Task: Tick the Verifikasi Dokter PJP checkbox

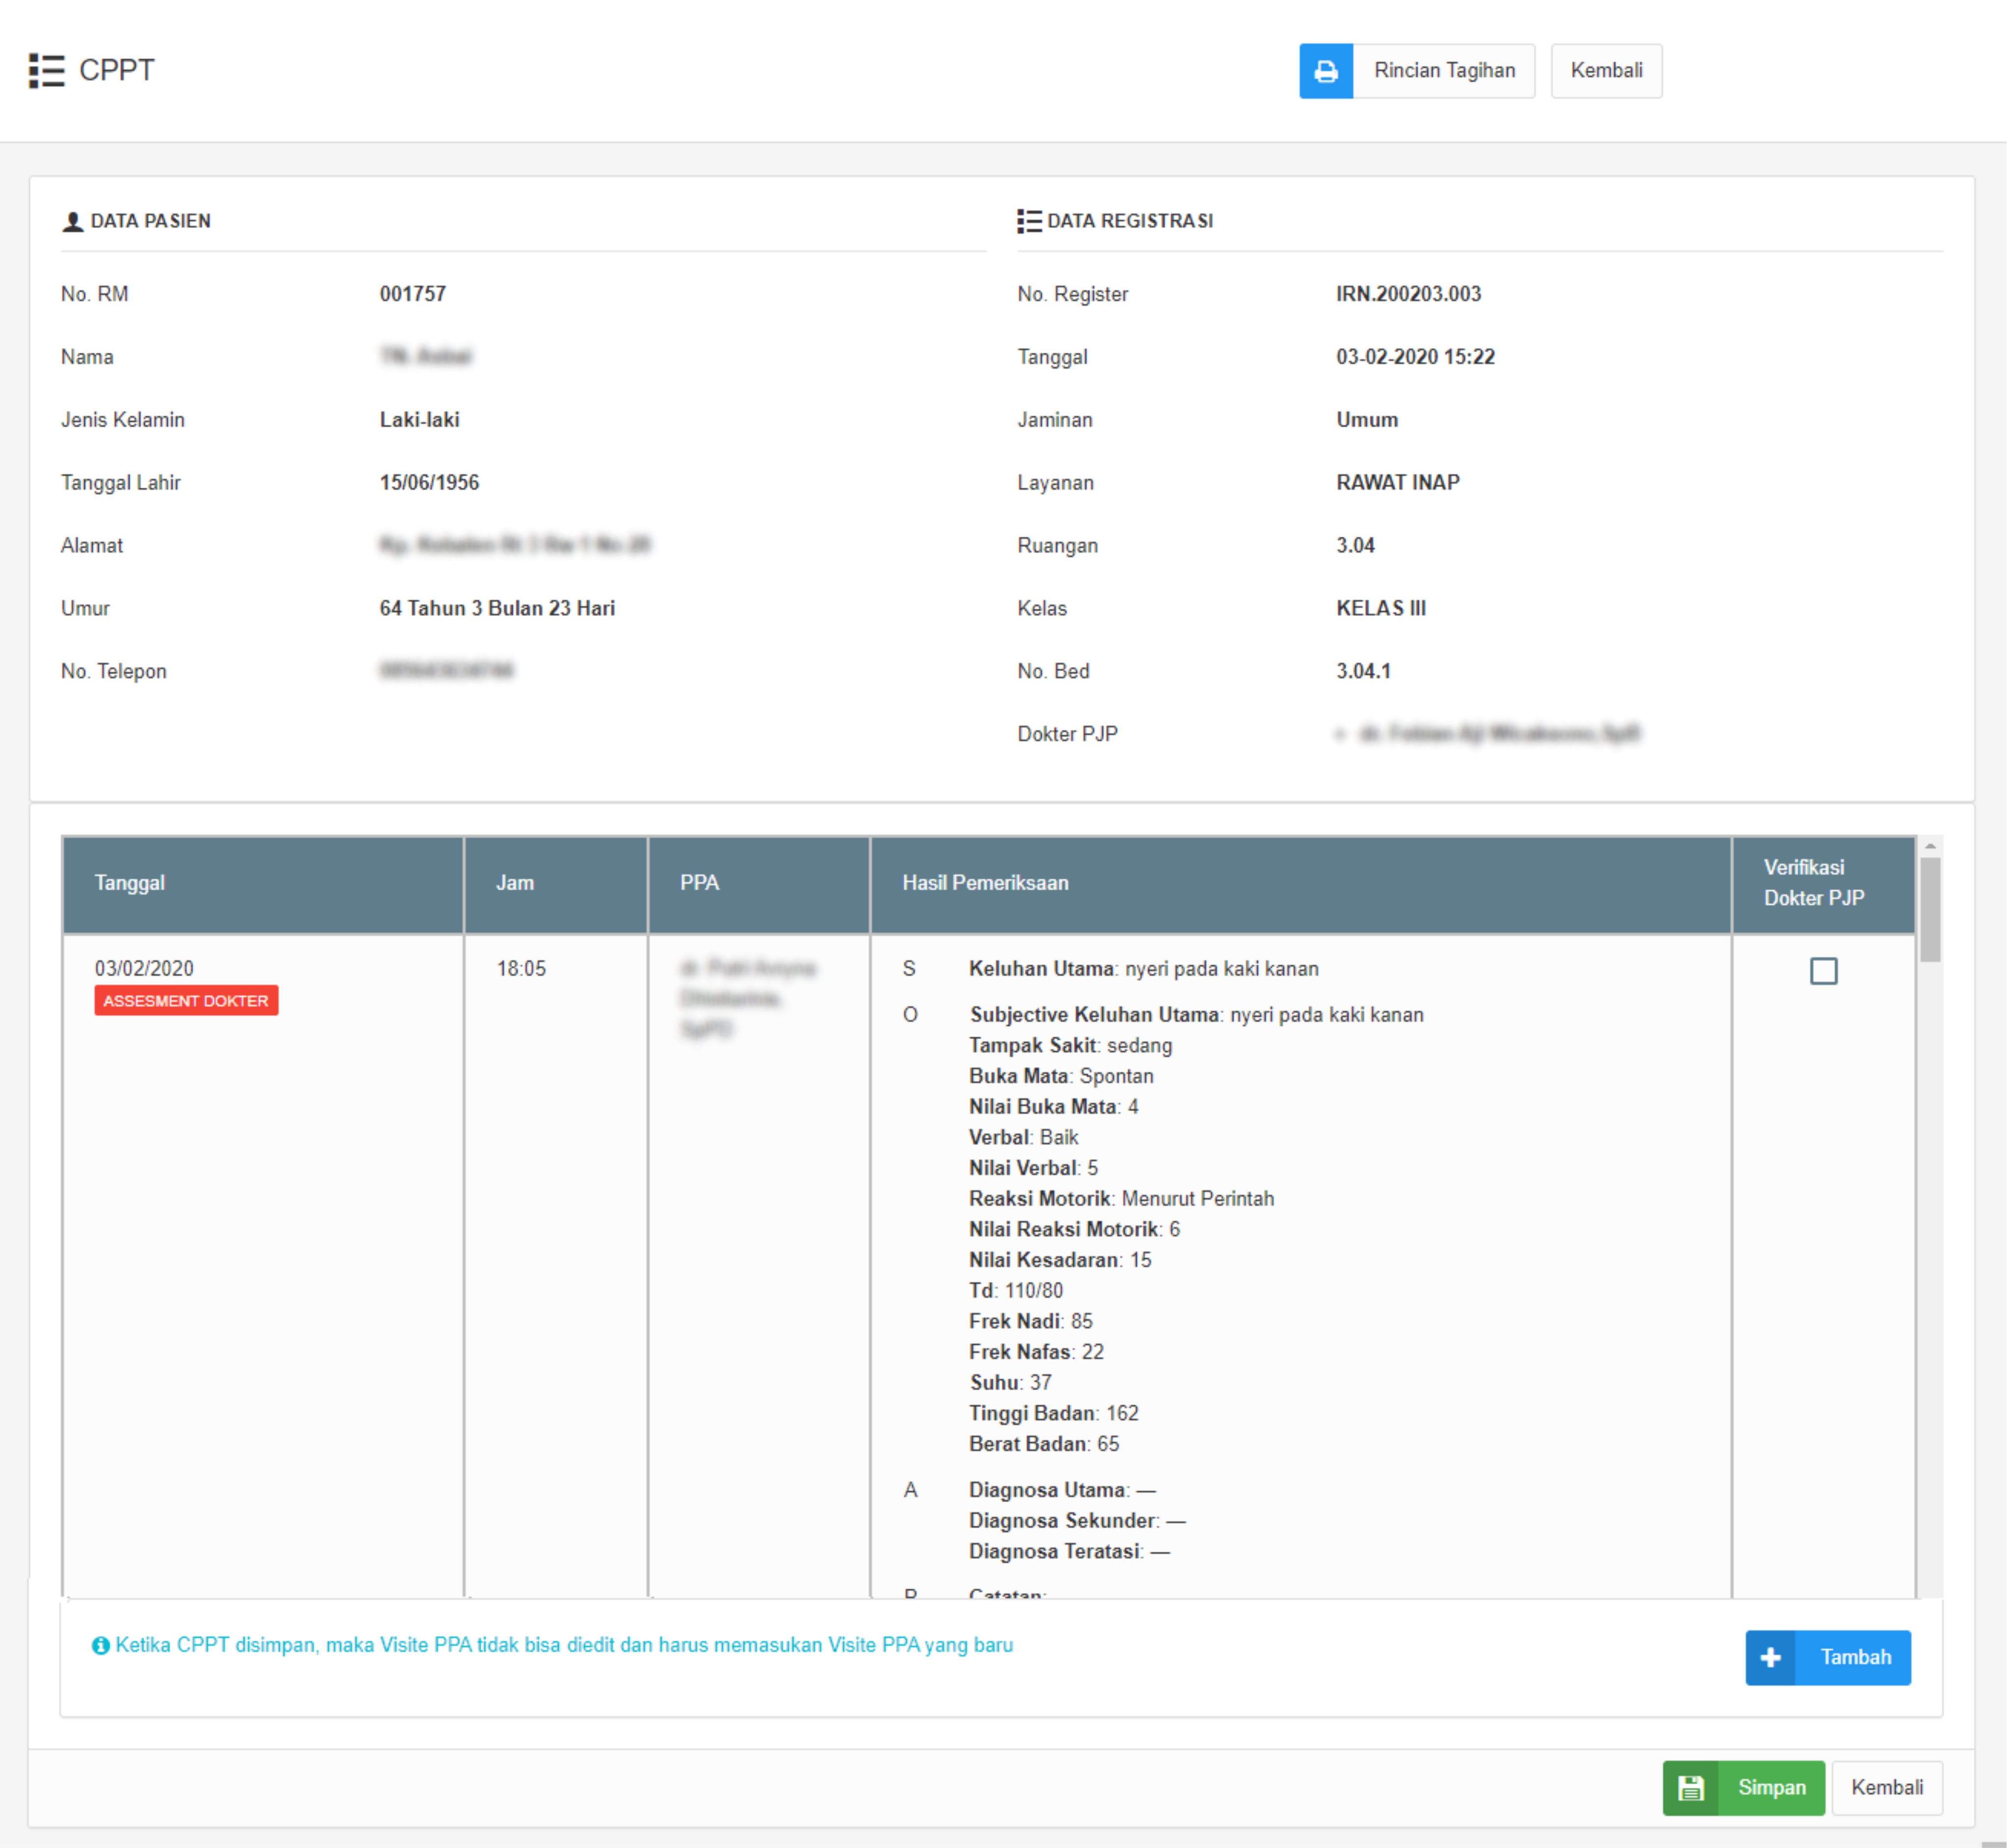Action: 1823,971
